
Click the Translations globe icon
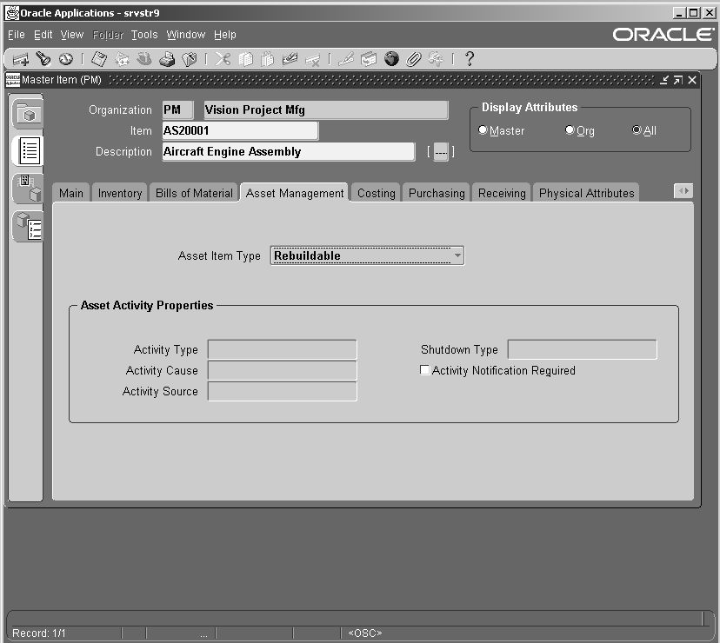coord(391,59)
